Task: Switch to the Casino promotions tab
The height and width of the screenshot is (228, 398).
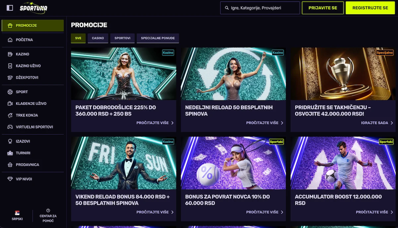Action: click(x=98, y=38)
